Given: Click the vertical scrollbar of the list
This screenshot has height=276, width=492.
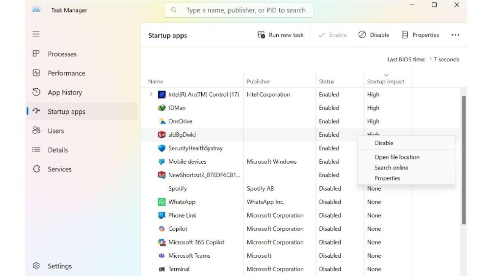Looking at the screenshot, I should click(x=464, y=159).
